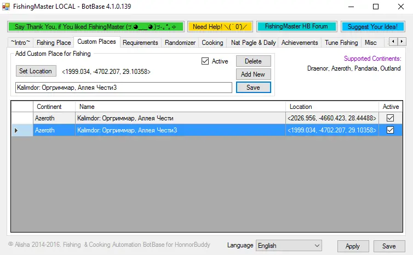413x255 pixels.
Task: Click the green Say Thank You button
Action: point(96,27)
